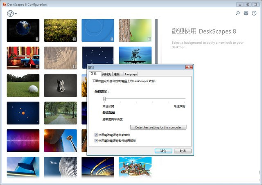262x185 pixels.
Task: Click the 品質設定 quality slider handle
Action: [104, 99]
